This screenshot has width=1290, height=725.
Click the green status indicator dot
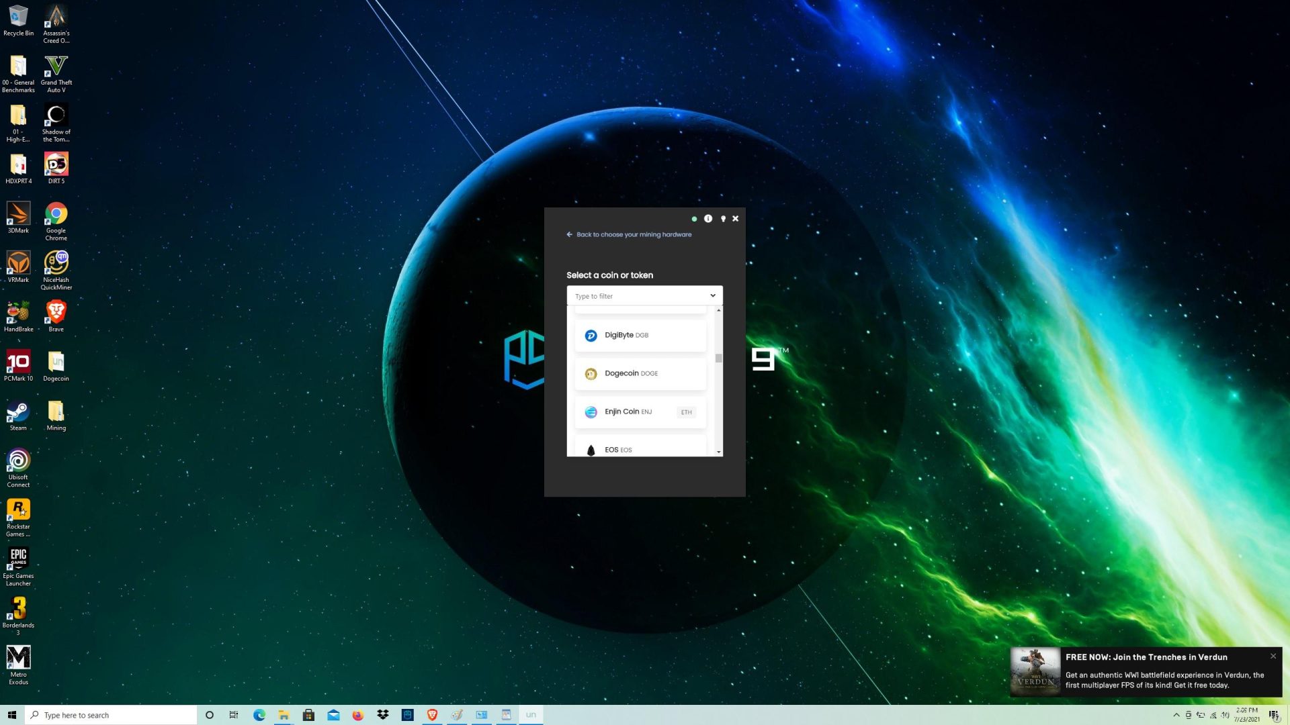tap(694, 219)
